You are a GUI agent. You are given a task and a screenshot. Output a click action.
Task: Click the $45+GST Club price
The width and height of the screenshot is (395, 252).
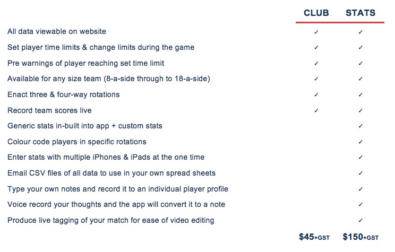(314, 237)
